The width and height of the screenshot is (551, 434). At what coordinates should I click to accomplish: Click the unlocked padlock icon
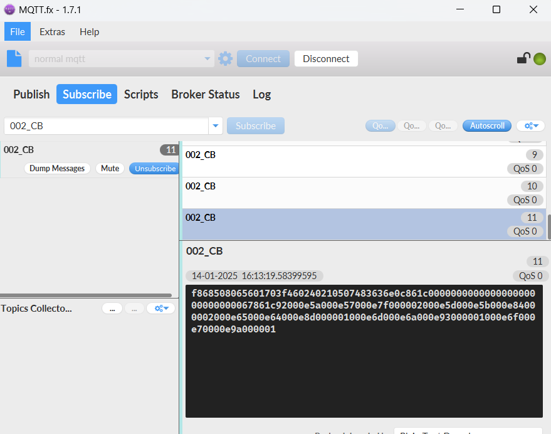[x=523, y=58]
